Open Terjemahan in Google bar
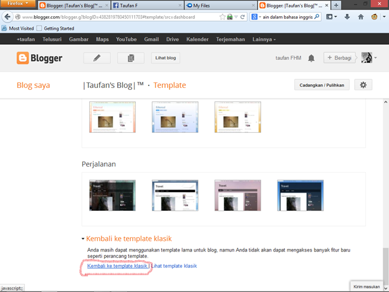 coord(230,39)
